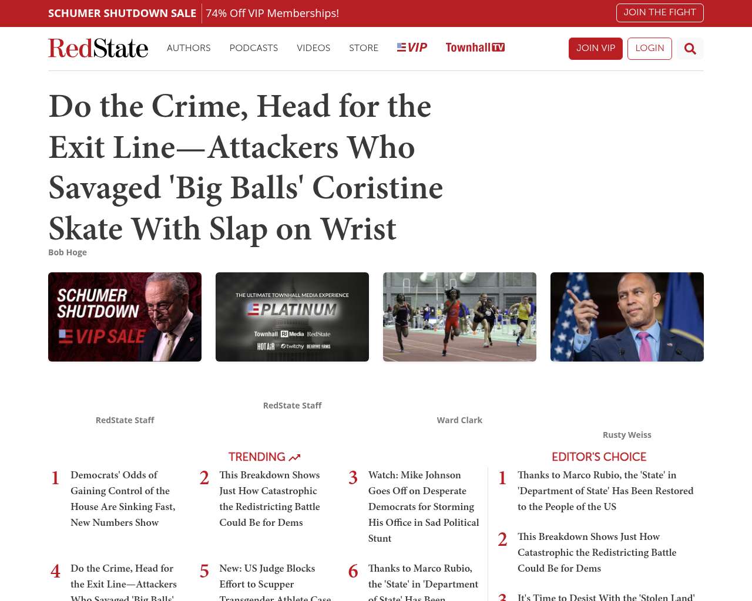Open trending story about Mike Johnson
This screenshot has height=601, width=752.
(423, 506)
